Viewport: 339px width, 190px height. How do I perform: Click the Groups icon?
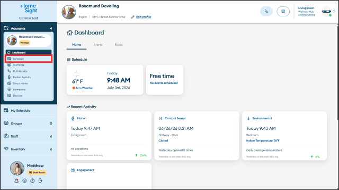coord(6,123)
